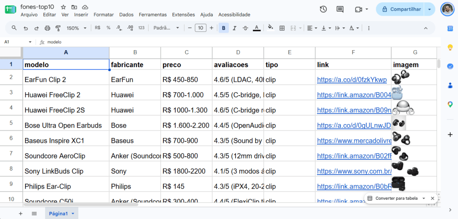Open the Editar menu
Screen dimensions: 458x219
49,15
